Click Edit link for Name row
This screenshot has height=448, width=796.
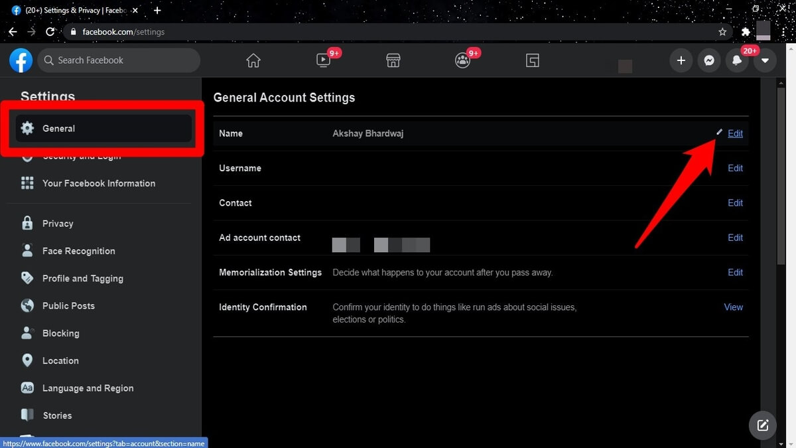pyautogui.click(x=735, y=133)
